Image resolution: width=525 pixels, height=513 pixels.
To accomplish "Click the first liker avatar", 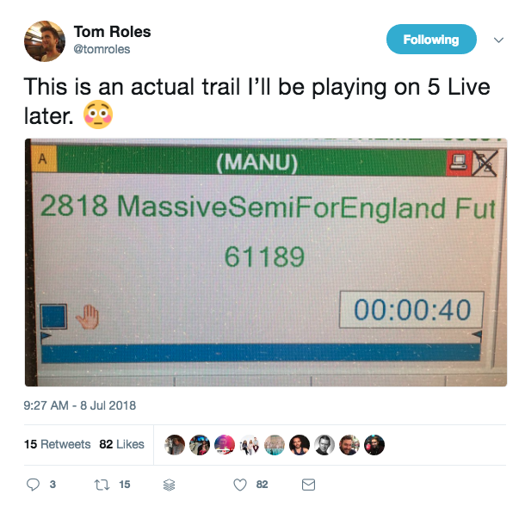I will tap(175, 445).
